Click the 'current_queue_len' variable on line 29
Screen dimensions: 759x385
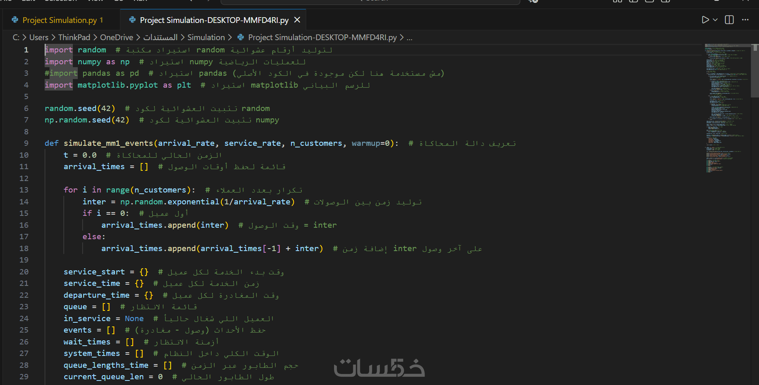104,377
